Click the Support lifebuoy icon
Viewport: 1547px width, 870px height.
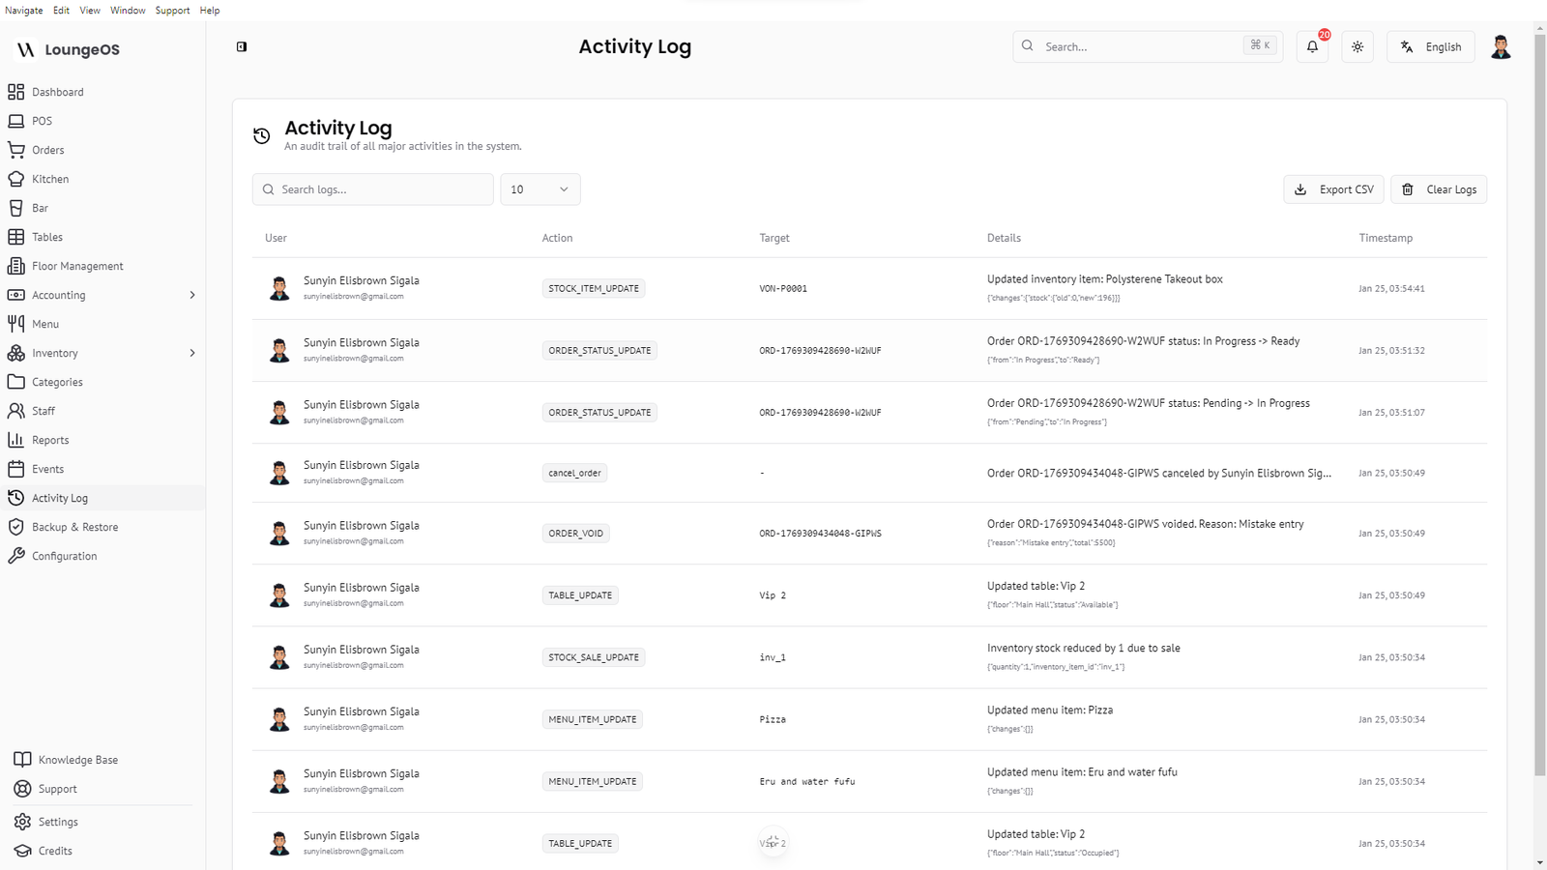(22, 789)
